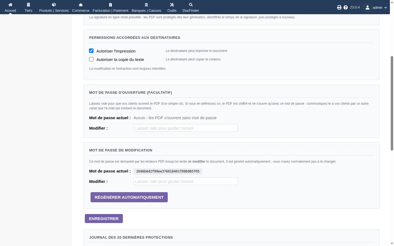Focus the Modifier field for the modification password

(186, 181)
